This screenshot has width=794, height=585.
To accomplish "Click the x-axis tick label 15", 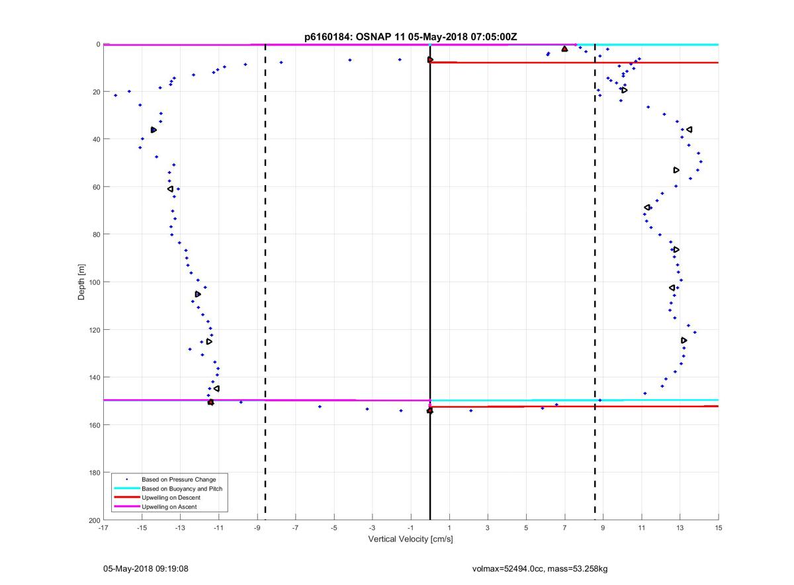I will (719, 528).
